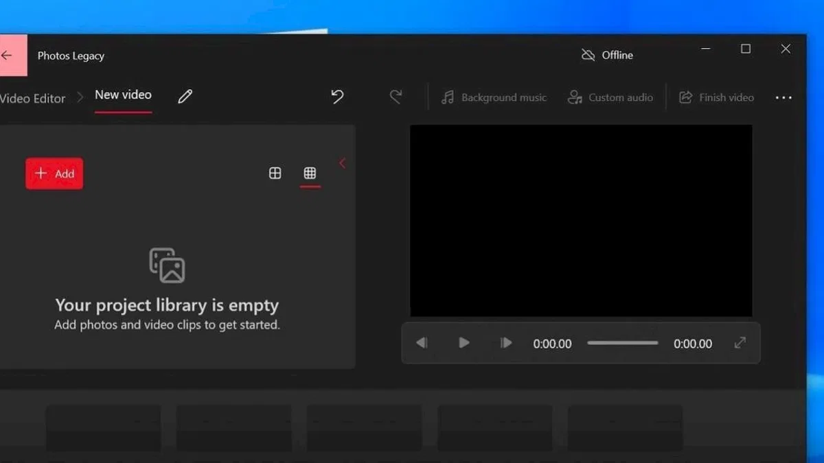Expand preview to full screen

pyautogui.click(x=740, y=343)
